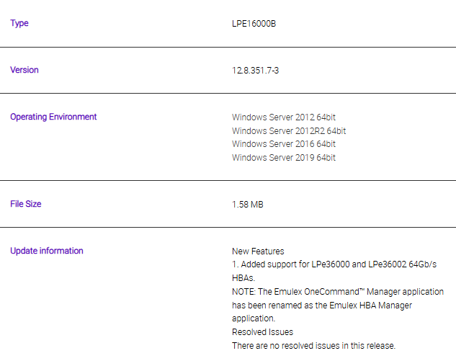456x361 pixels.
Task: Click the Version label
Action: [24, 70]
